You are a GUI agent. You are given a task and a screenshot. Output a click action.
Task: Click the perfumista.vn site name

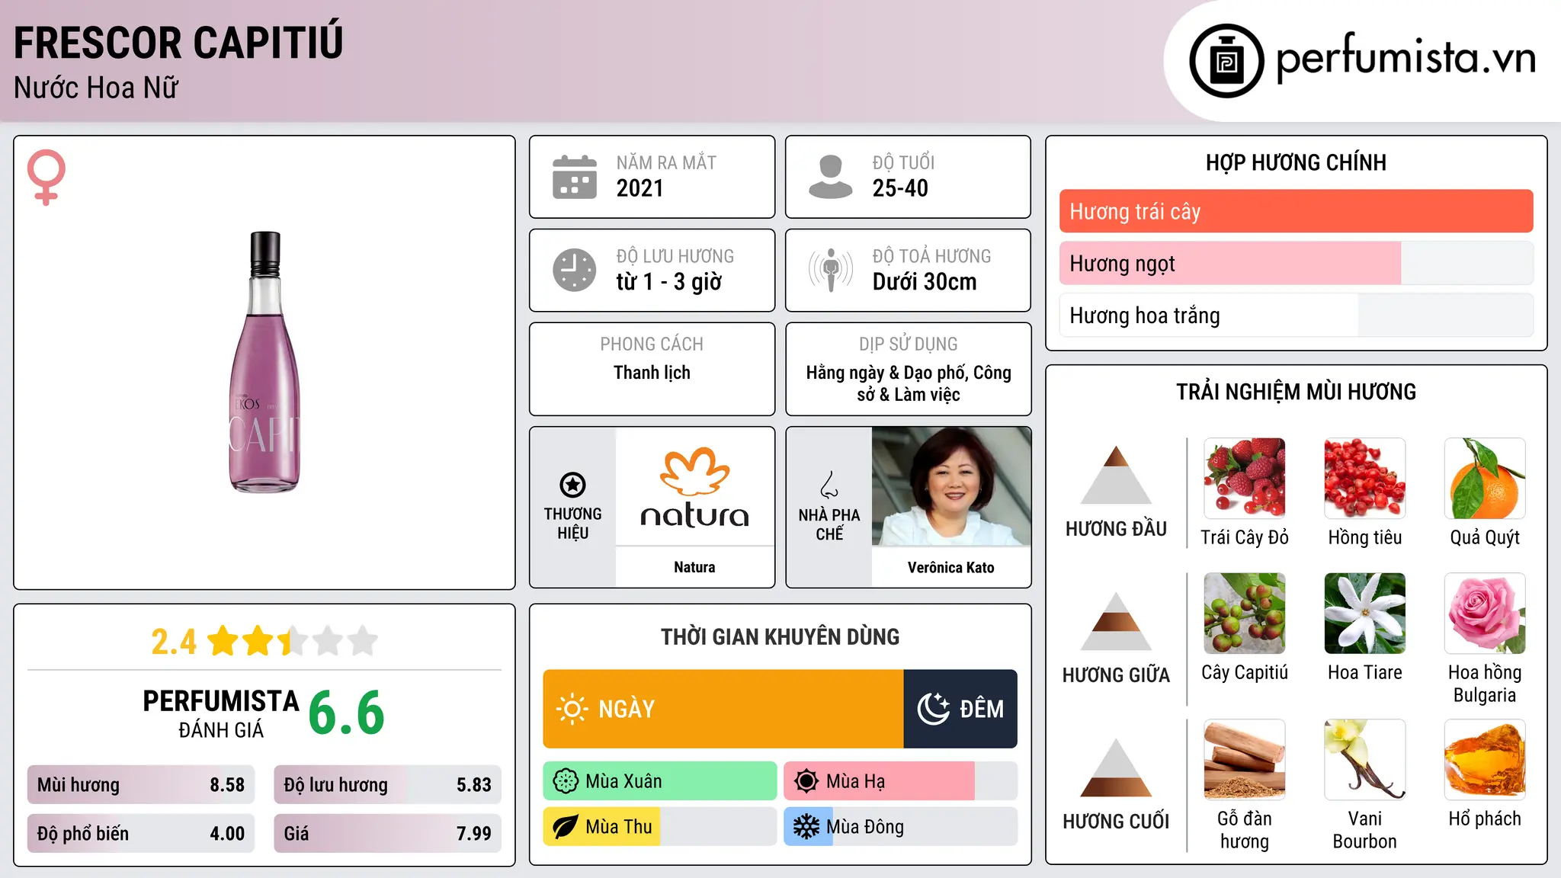[1406, 59]
